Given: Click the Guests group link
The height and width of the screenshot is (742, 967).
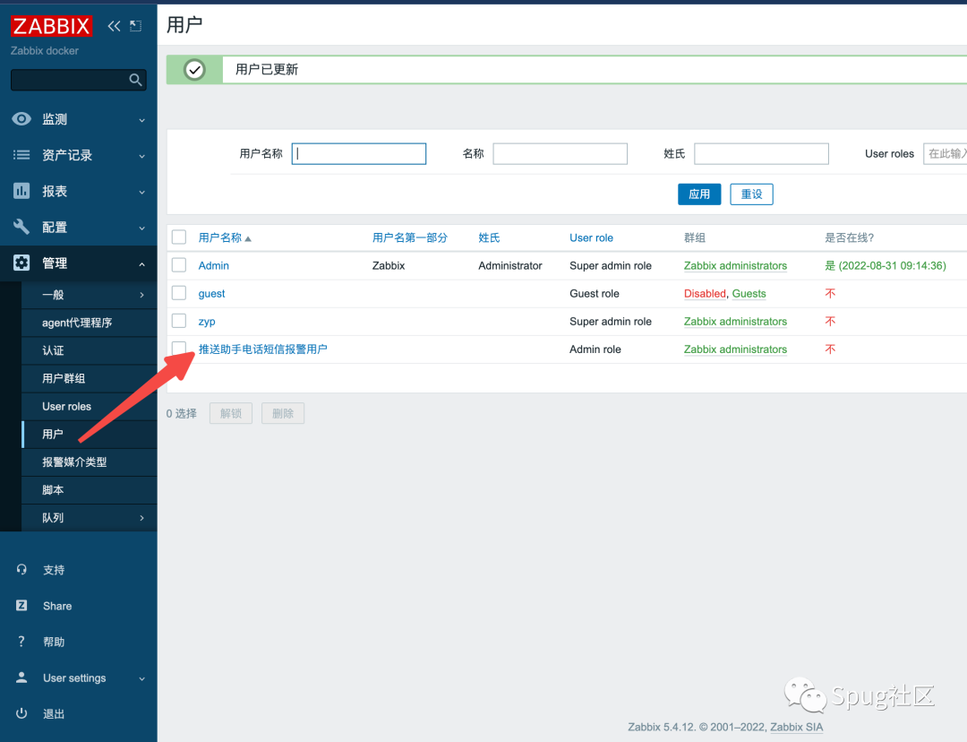Looking at the screenshot, I should pyautogui.click(x=749, y=294).
